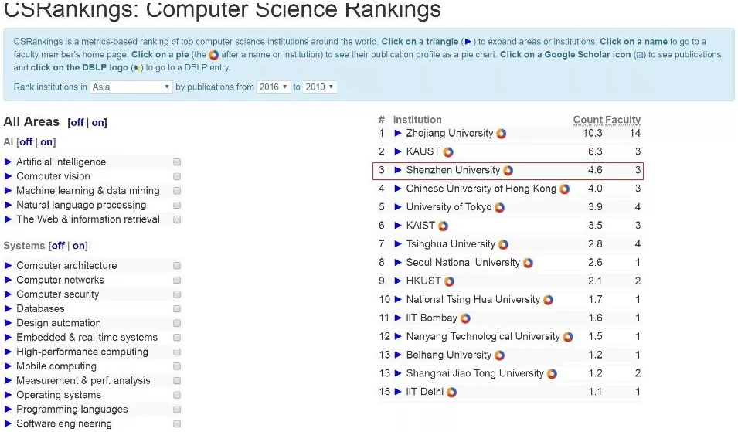Open the start year dropdown 2016
This screenshot has height=432, width=738.
point(274,87)
